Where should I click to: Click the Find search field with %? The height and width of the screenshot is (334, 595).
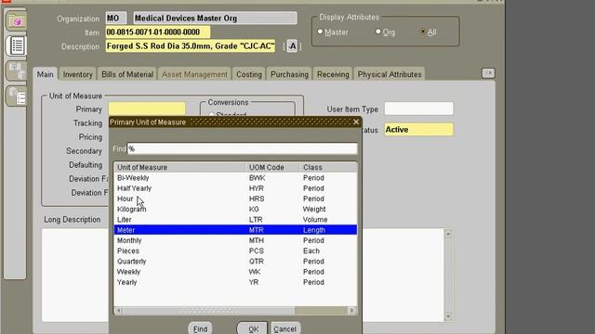click(x=242, y=148)
